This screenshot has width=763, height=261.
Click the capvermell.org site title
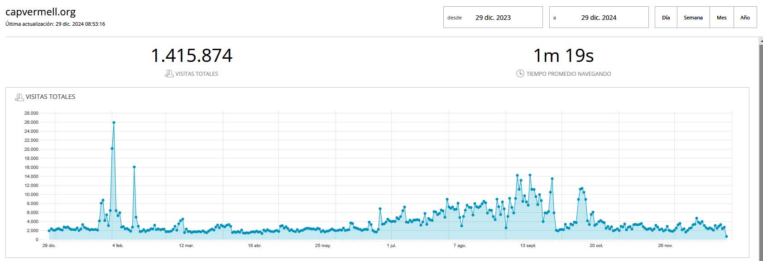(40, 12)
